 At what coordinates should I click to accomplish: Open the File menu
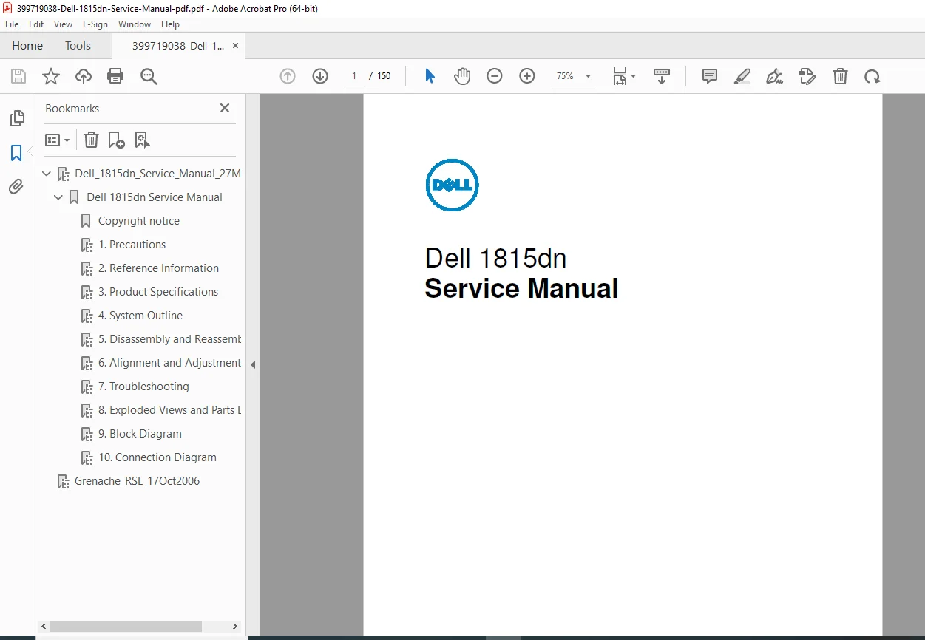pyautogui.click(x=12, y=24)
